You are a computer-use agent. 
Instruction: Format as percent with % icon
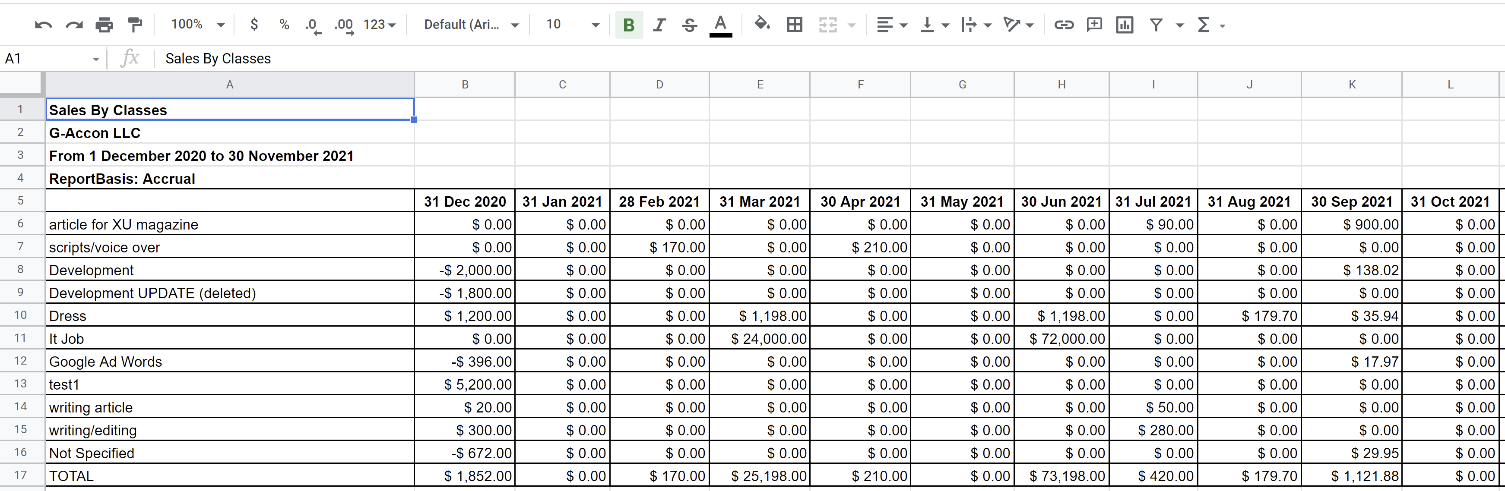point(284,25)
